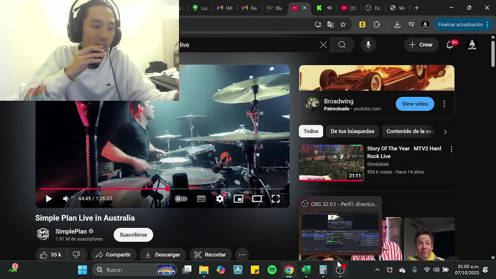Open the Story Of The Year MTV2 title
The width and height of the screenshot is (496, 279).
pos(404,152)
